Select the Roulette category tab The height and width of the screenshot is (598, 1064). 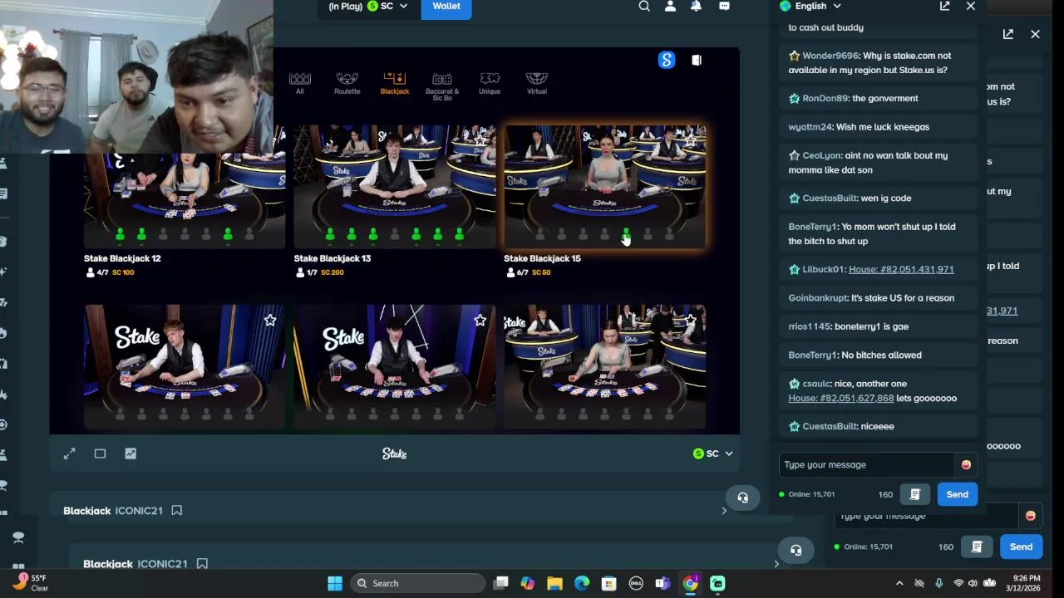347,83
